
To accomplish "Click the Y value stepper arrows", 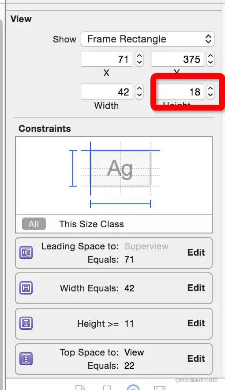I will pos(210,59).
